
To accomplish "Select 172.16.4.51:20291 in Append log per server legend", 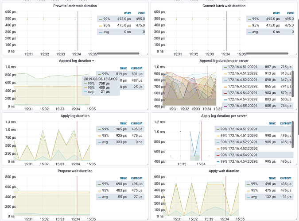I will coord(243,67).
